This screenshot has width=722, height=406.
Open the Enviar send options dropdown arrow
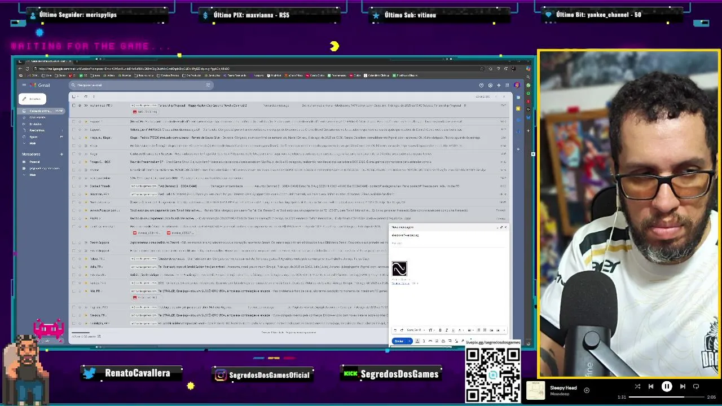(410, 341)
